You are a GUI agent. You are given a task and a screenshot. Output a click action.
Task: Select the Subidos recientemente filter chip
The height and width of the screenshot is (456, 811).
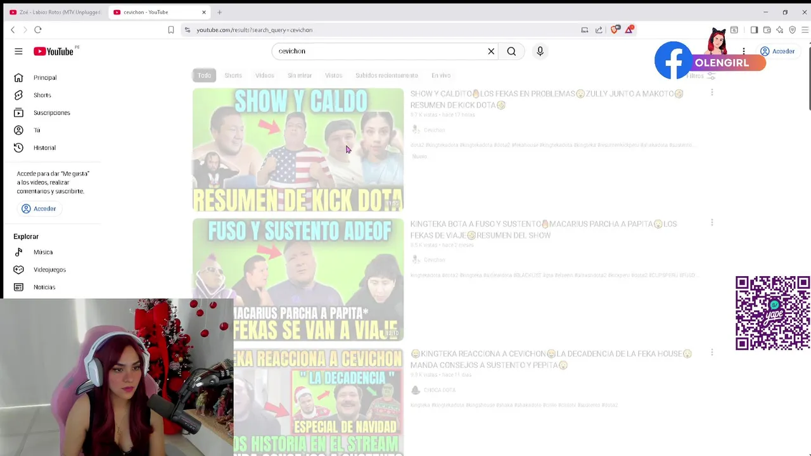coord(386,75)
